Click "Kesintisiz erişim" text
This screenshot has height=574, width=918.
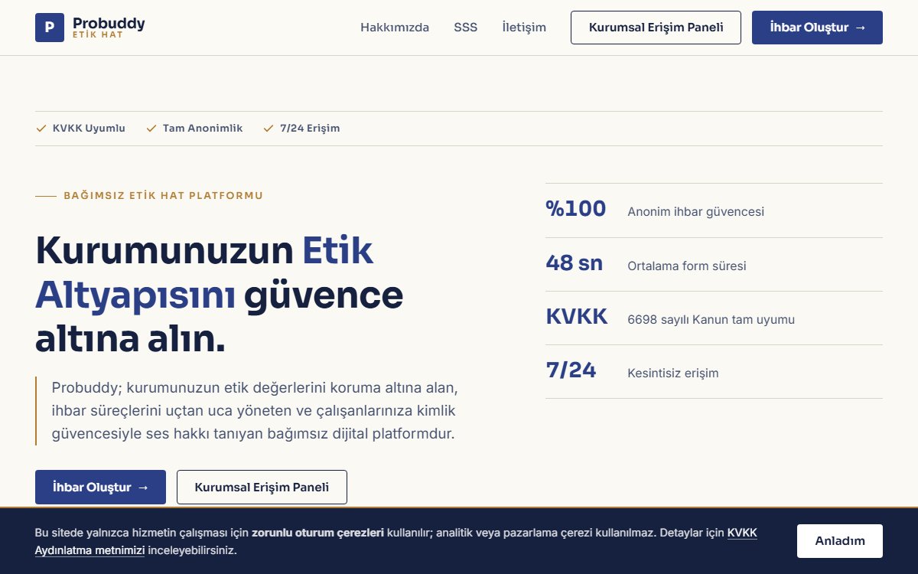click(x=672, y=373)
